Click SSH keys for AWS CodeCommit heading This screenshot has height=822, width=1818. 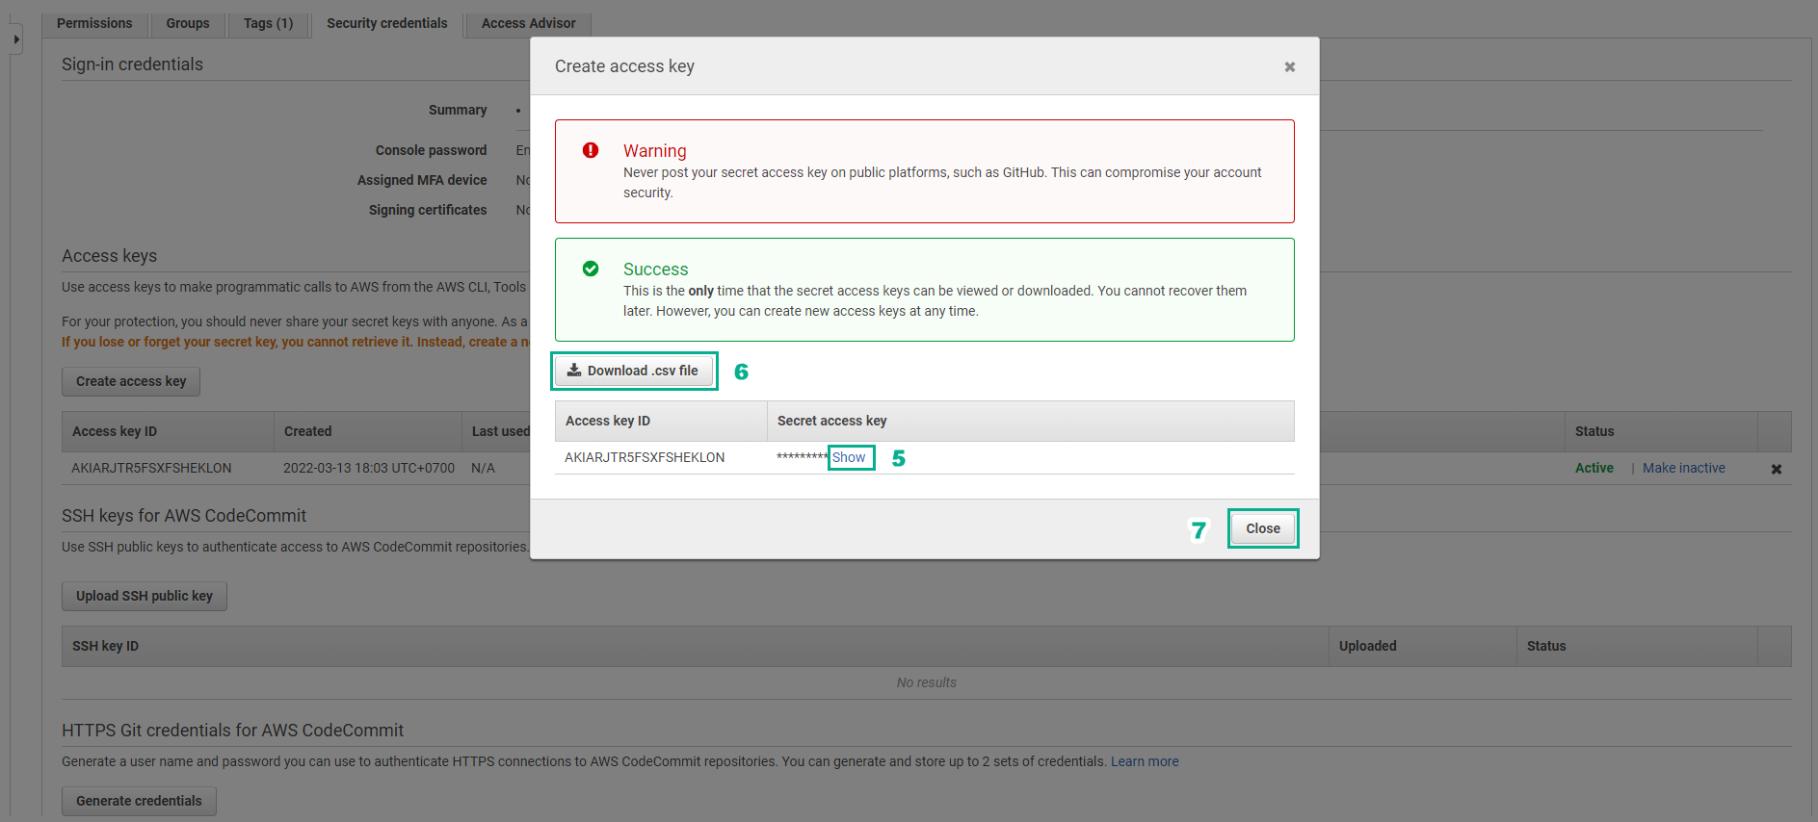184,516
